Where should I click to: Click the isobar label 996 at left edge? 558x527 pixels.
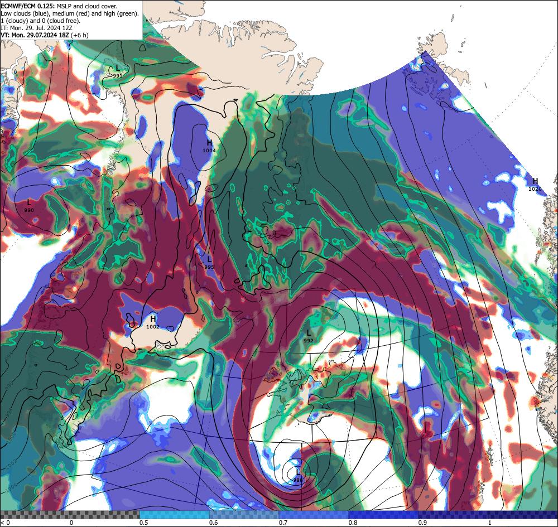click(10, 386)
